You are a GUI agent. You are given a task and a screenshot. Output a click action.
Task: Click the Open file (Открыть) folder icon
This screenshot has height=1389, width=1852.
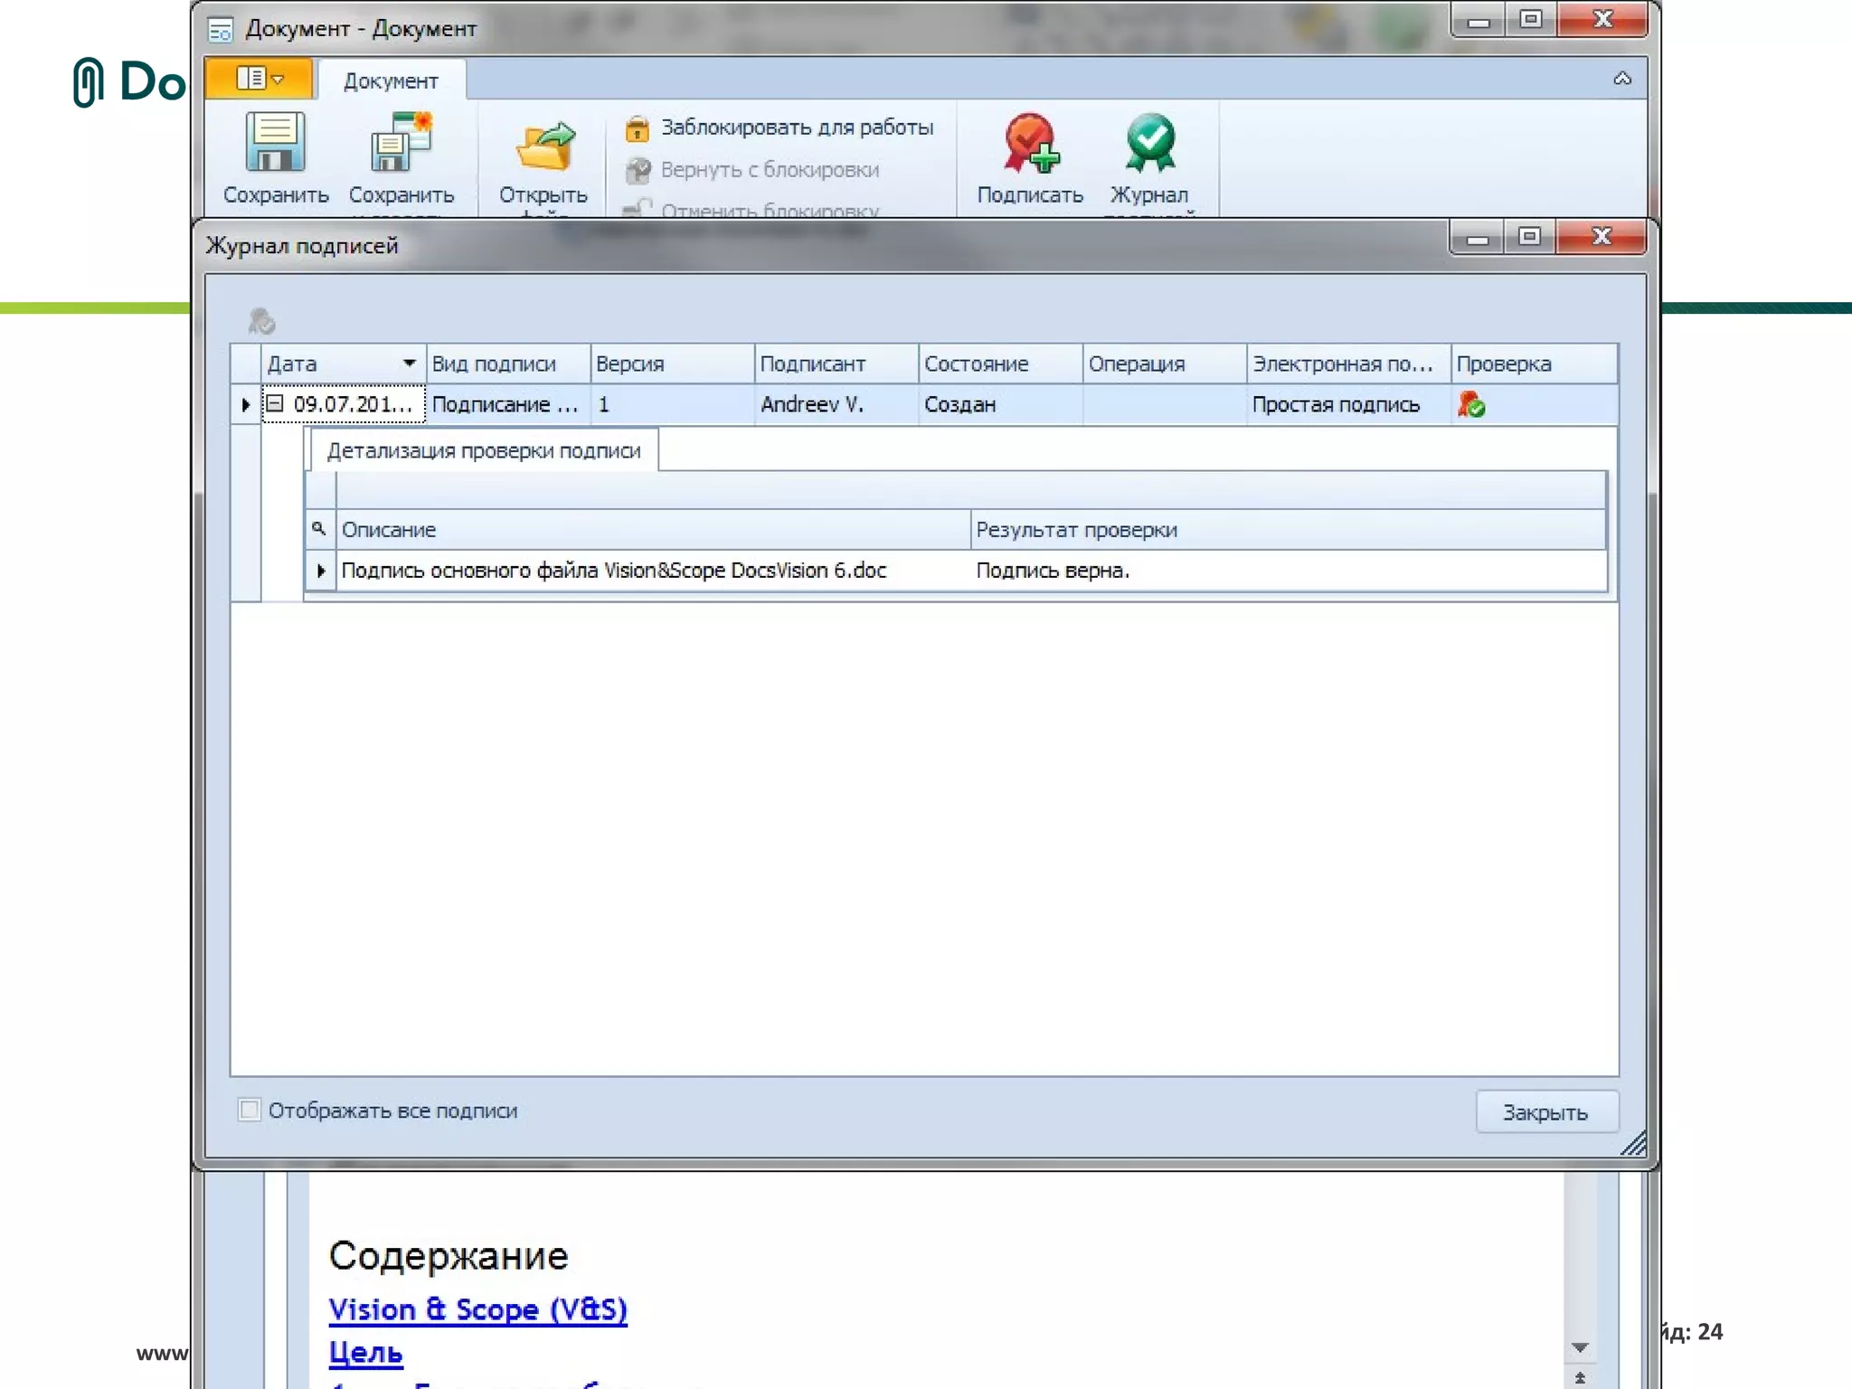pos(543,146)
